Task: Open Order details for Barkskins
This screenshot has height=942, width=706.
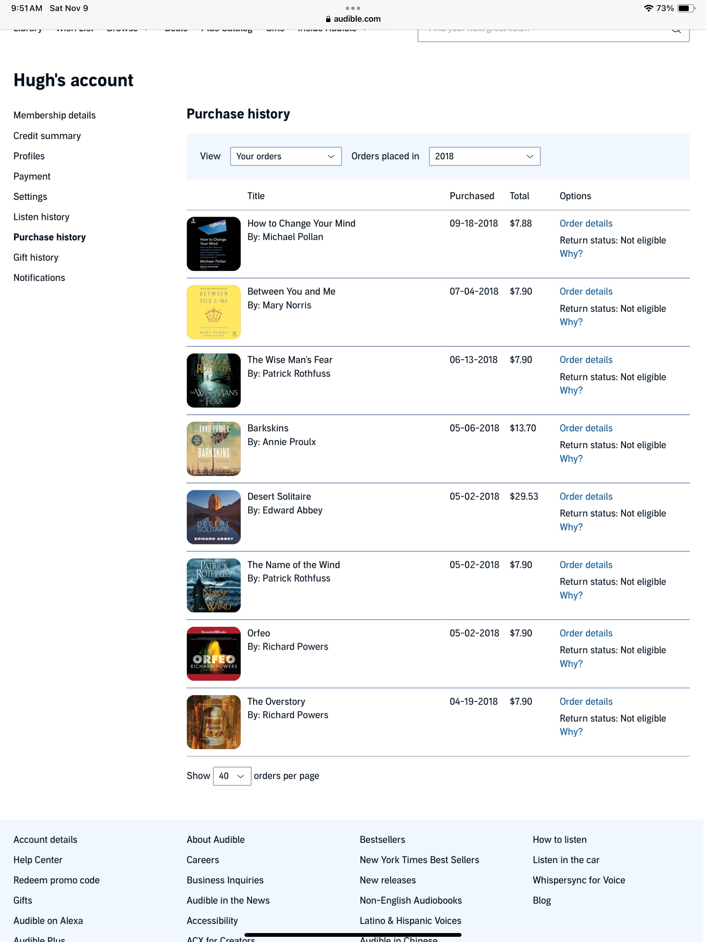Action: (585, 428)
